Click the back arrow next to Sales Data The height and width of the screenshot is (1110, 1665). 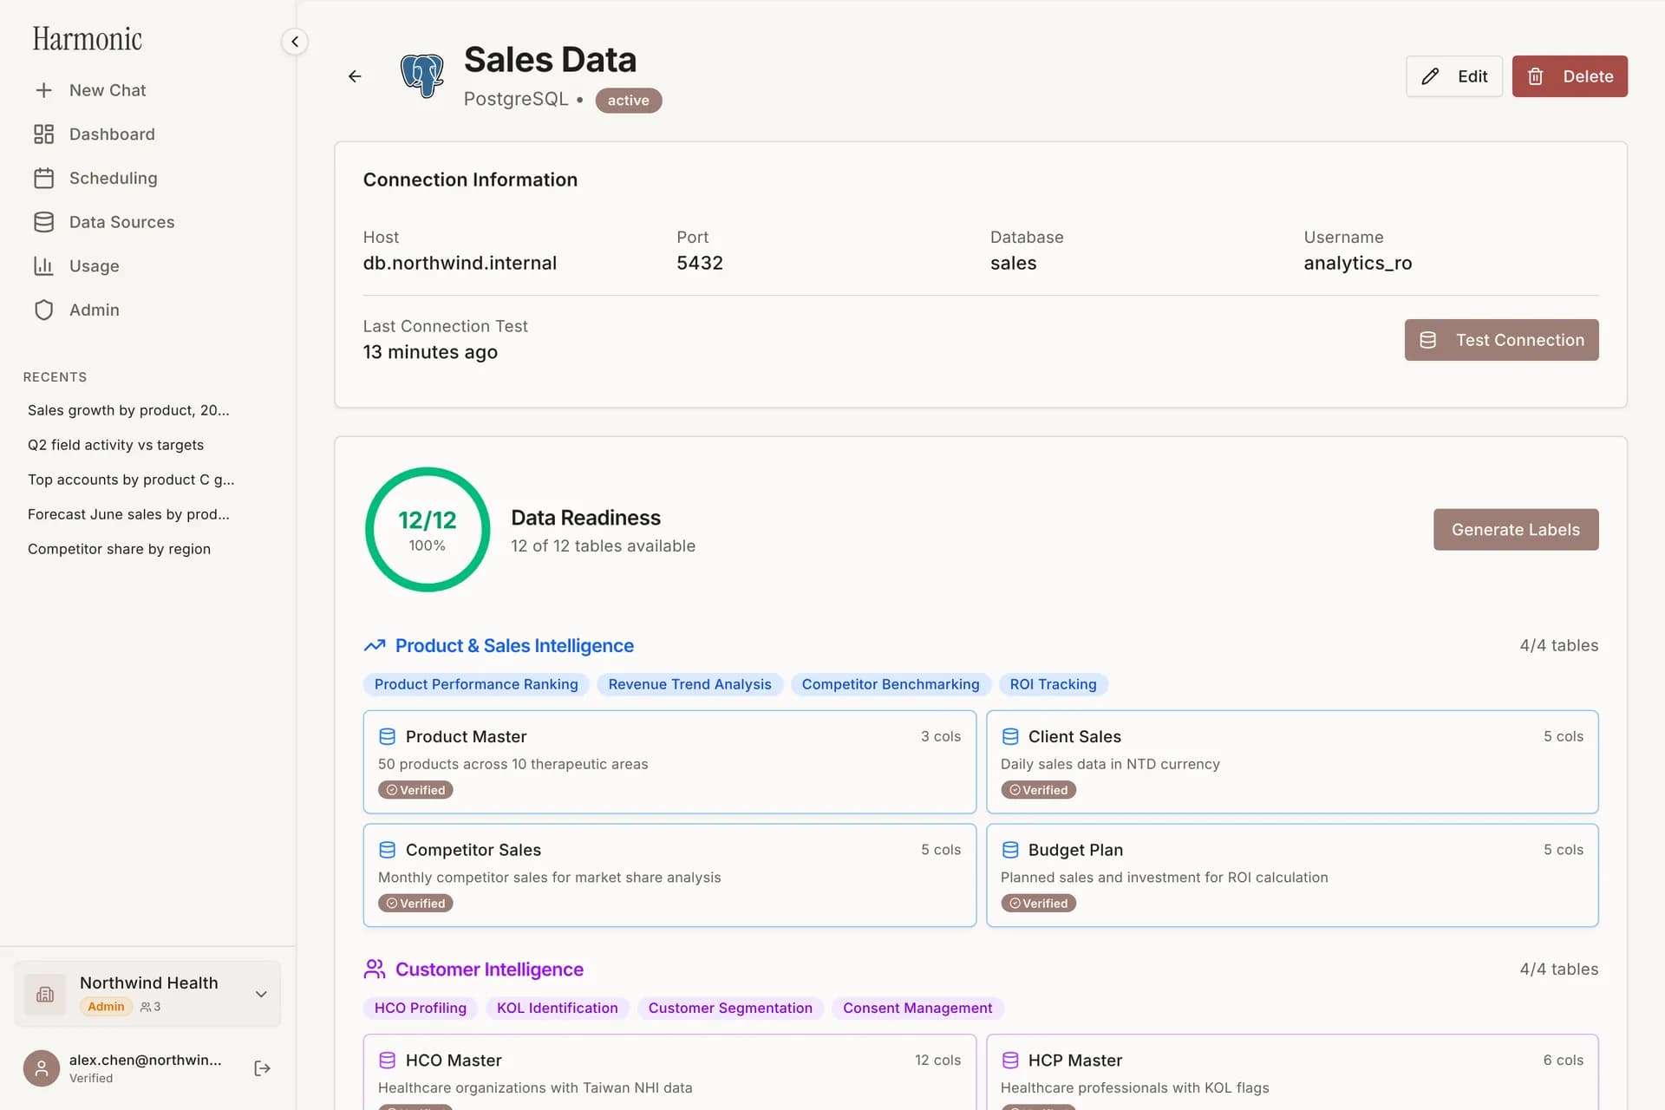pyautogui.click(x=355, y=76)
